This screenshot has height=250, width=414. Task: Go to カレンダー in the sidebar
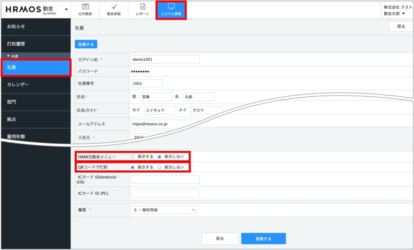(x=36, y=85)
